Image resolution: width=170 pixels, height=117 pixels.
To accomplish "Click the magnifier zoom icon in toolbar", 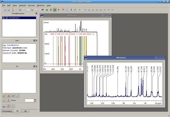I will tap(36, 10).
